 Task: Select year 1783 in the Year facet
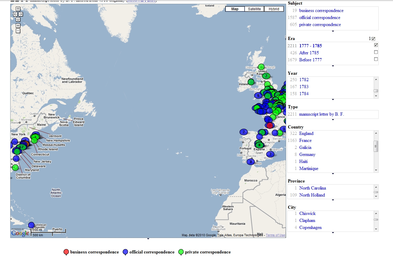[x=304, y=86]
